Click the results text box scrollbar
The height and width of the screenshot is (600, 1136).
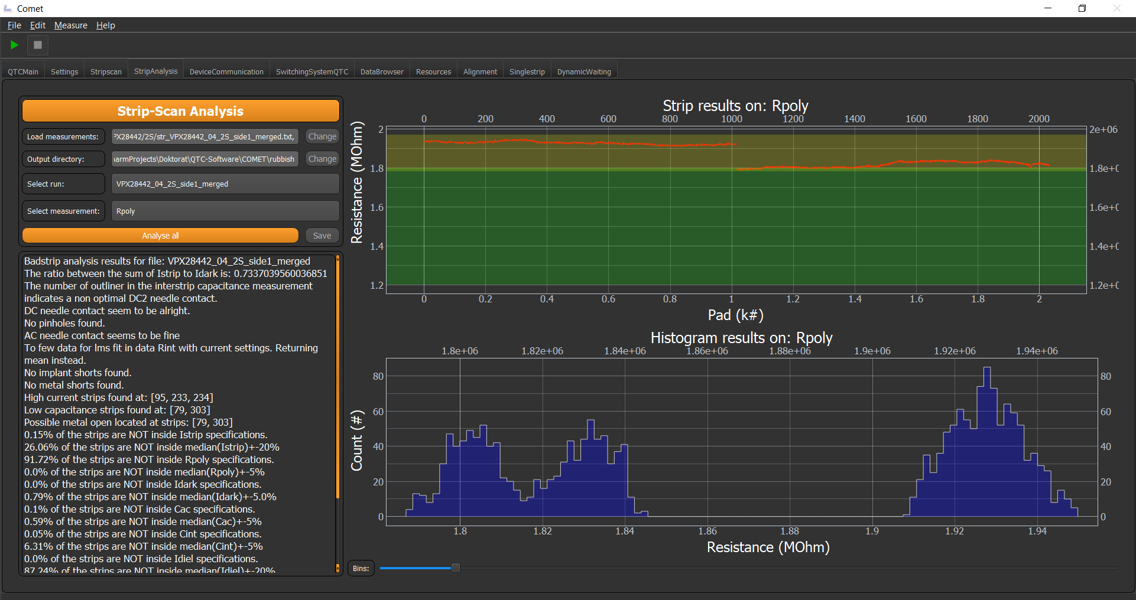[x=337, y=378]
